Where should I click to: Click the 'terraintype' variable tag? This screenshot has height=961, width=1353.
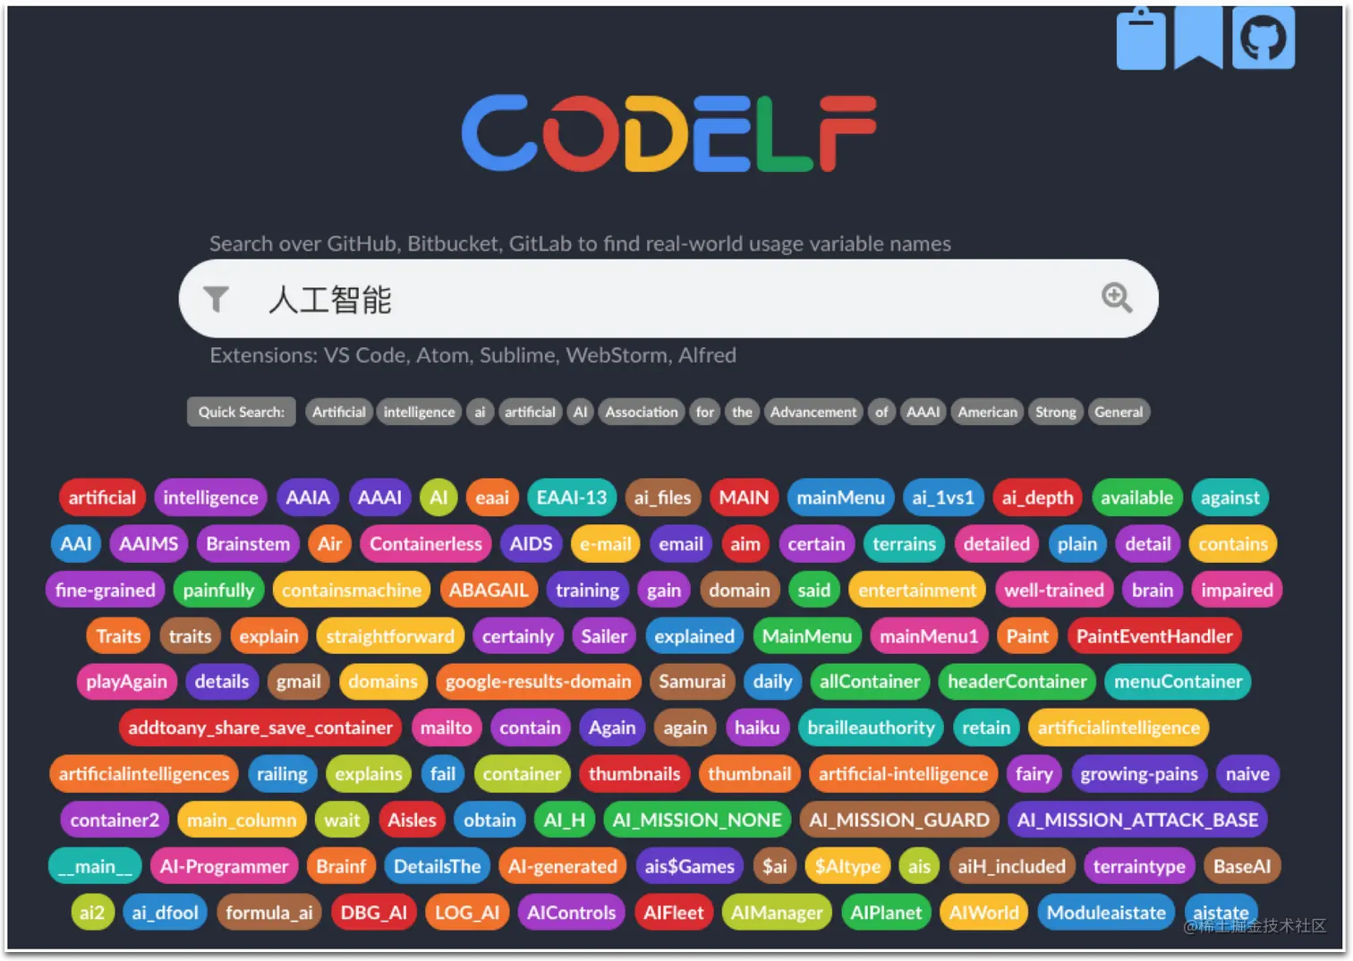coord(1139,867)
